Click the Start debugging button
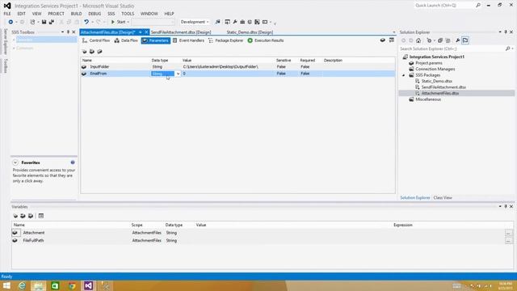 coord(119,22)
